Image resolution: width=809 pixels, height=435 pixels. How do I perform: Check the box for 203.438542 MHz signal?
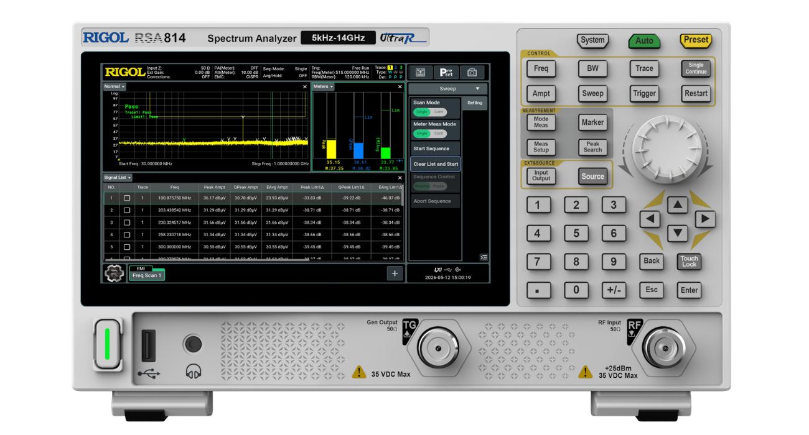coord(127,210)
